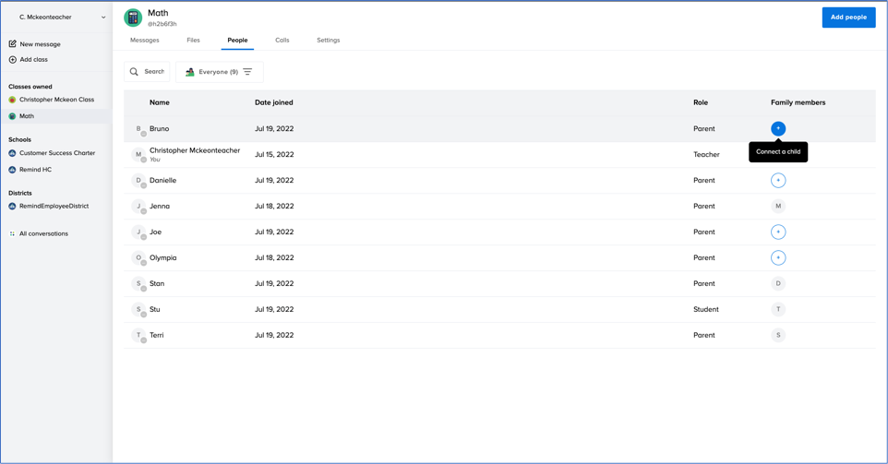Click the Math class calculator icon
Image resolution: width=888 pixels, height=464 pixels.
133,18
